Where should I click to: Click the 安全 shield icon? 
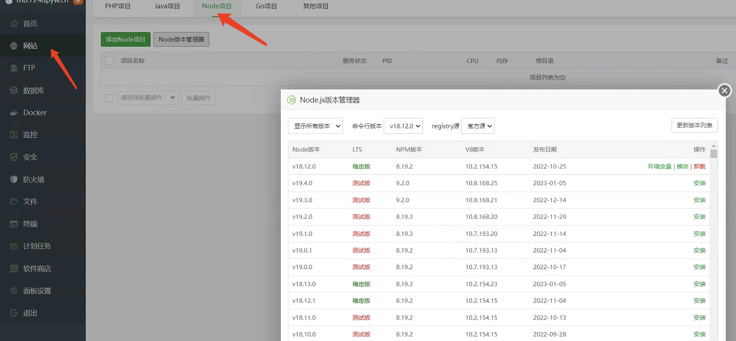tap(14, 157)
